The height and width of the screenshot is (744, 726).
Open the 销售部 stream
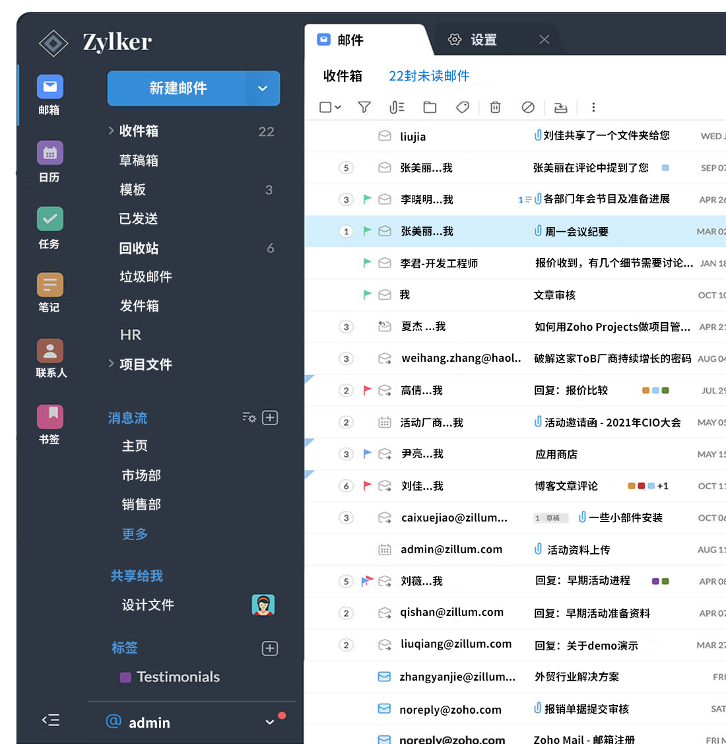tap(141, 504)
